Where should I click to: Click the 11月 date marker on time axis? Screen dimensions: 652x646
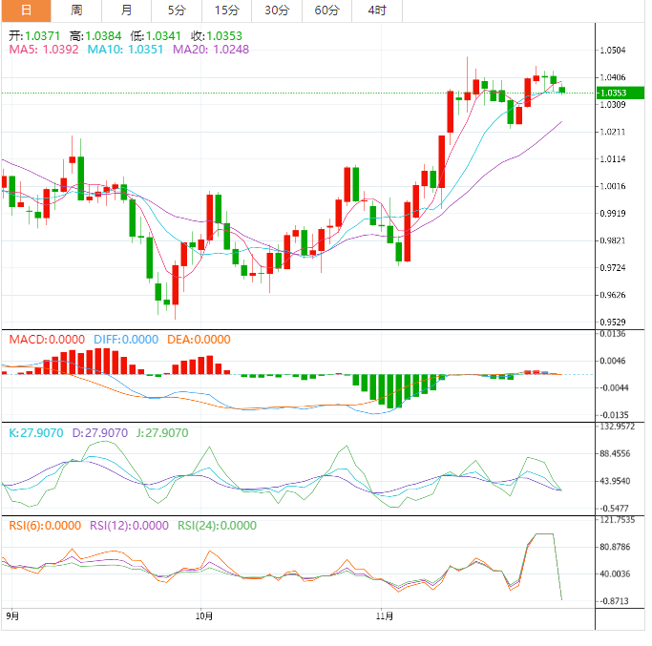385,616
